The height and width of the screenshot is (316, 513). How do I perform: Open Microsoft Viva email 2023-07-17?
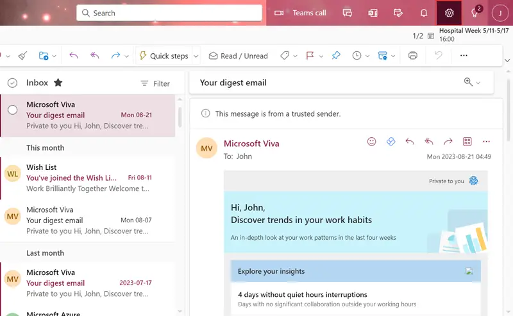[88, 283]
